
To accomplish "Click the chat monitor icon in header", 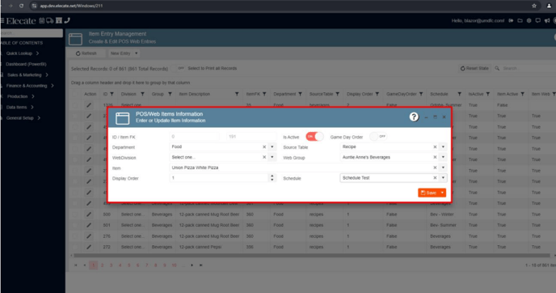I will click(x=538, y=20).
